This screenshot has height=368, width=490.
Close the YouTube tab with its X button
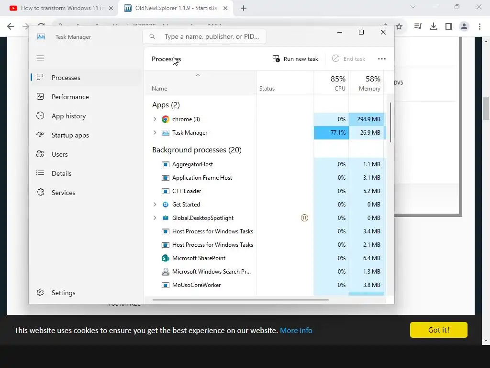(111, 9)
